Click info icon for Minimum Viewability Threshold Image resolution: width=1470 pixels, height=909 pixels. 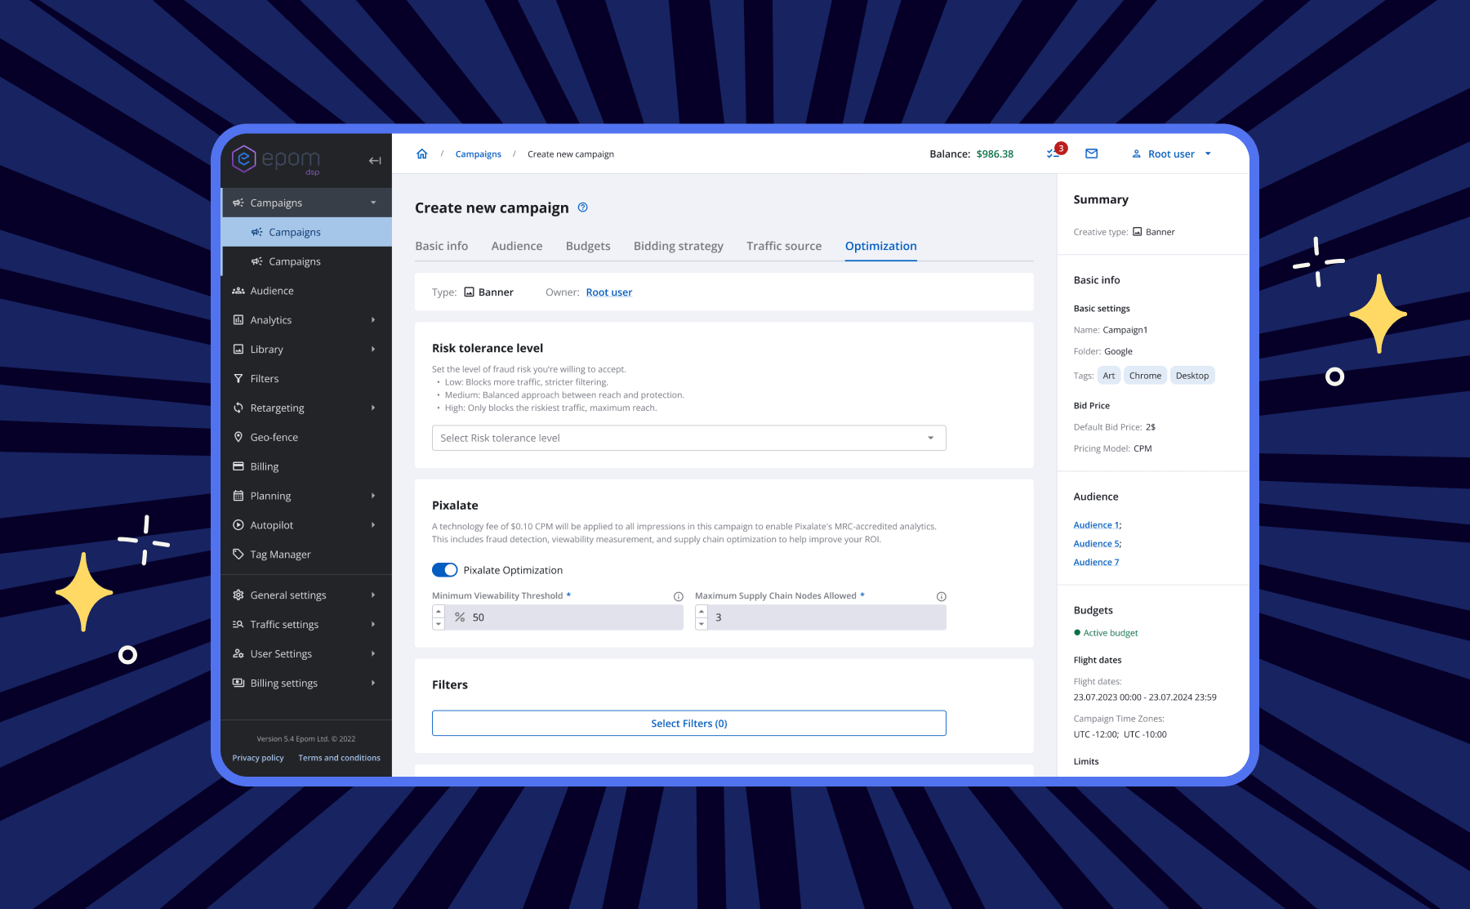pyautogui.click(x=678, y=596)
